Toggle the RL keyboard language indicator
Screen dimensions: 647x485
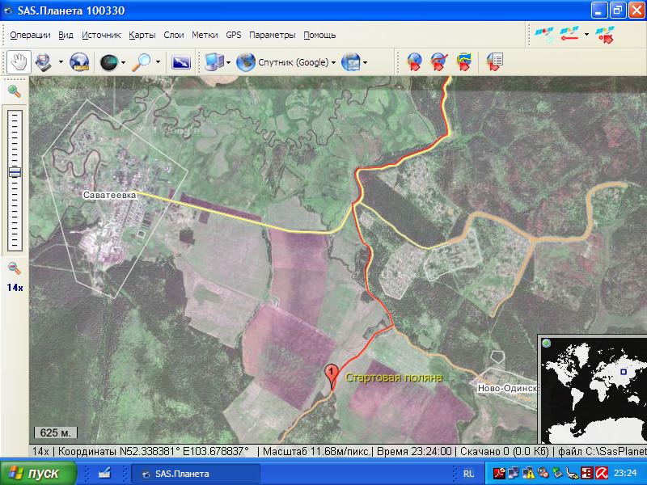pos(469,474)
